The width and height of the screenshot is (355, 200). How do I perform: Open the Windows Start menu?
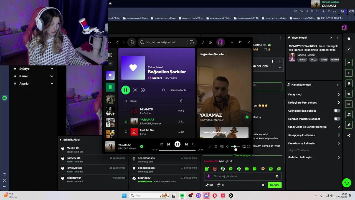click(x=124, y=196)
